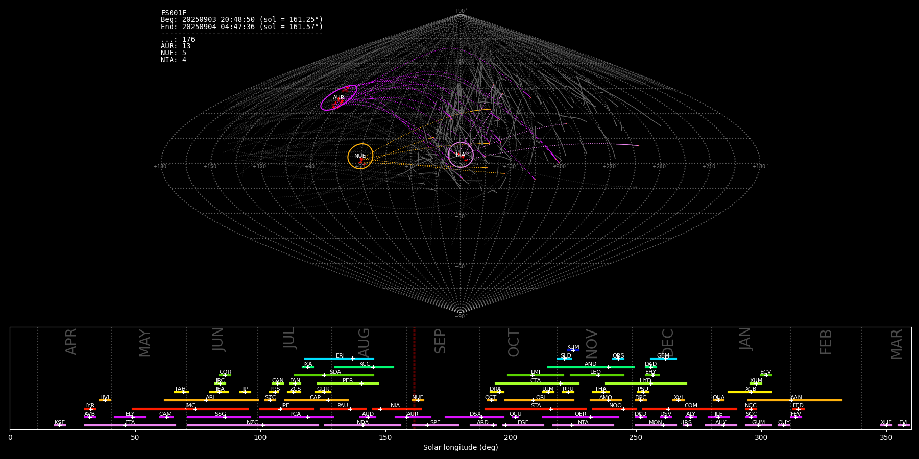Screen dimensions: 919x459
Task: Click the KCG shower bar in timeline
Action: pos(364,367)
